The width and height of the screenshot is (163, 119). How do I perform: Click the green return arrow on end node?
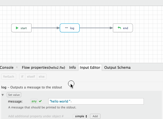[x=119, y=28]
